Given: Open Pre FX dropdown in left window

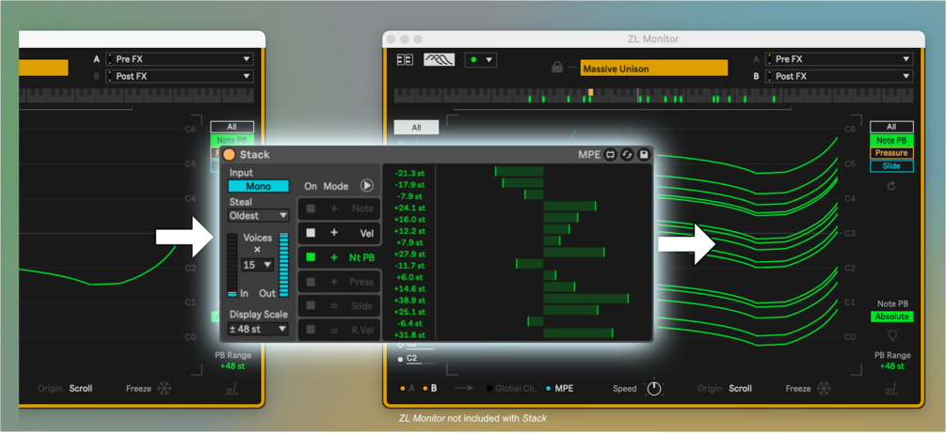Looking at the screenshot, I should point(179,59).
